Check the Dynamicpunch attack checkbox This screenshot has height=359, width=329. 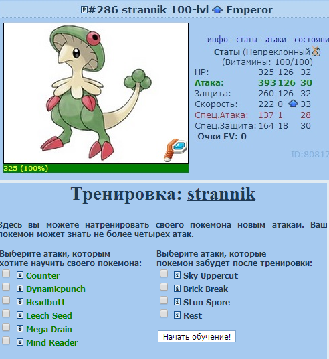click(6, 287)
